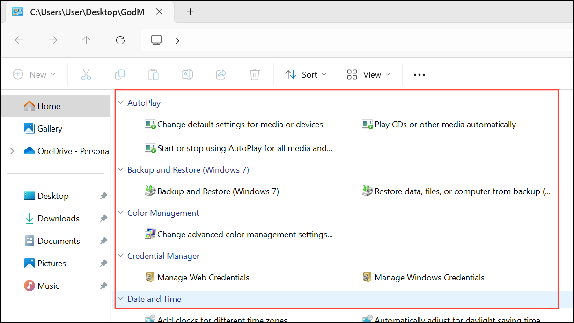Select Manage Web Credentials item

tap(197, 277)
